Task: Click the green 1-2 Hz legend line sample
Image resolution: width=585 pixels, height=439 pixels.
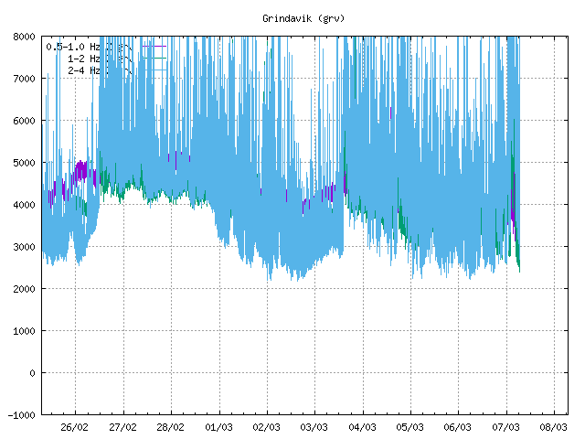Action: click(154, 57)
